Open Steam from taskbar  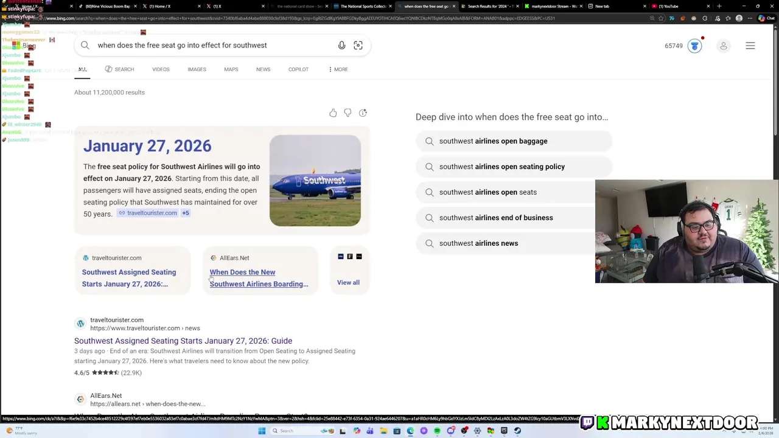pos(517,431)
